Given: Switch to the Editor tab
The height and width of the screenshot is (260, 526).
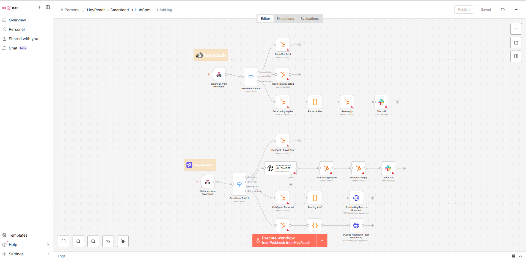Looking at the screenshot, I should point(265,19).
